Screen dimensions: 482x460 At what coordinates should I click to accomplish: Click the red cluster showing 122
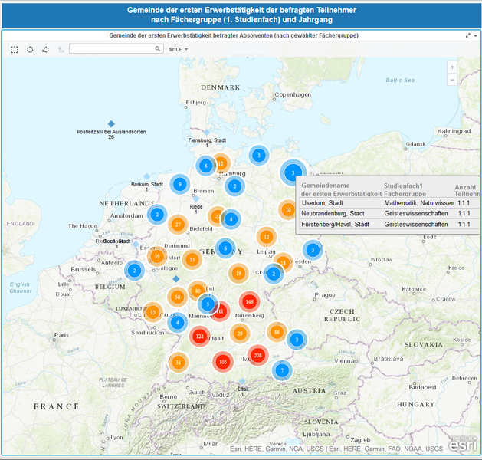(200, 336)
